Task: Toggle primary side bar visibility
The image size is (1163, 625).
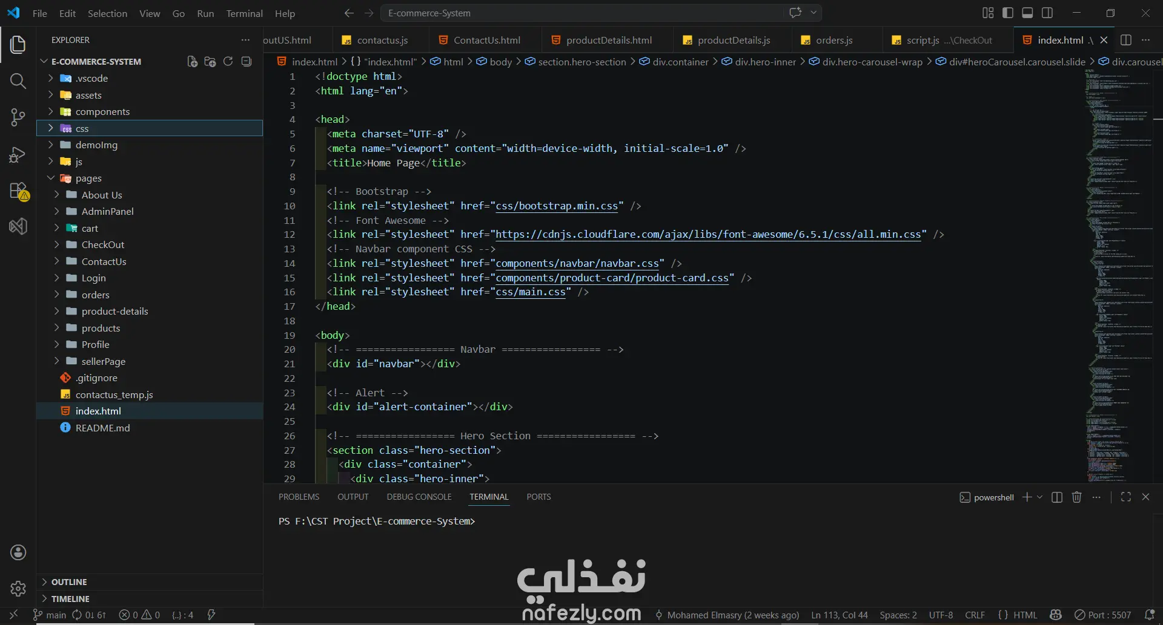Action: click(1008, 13)
